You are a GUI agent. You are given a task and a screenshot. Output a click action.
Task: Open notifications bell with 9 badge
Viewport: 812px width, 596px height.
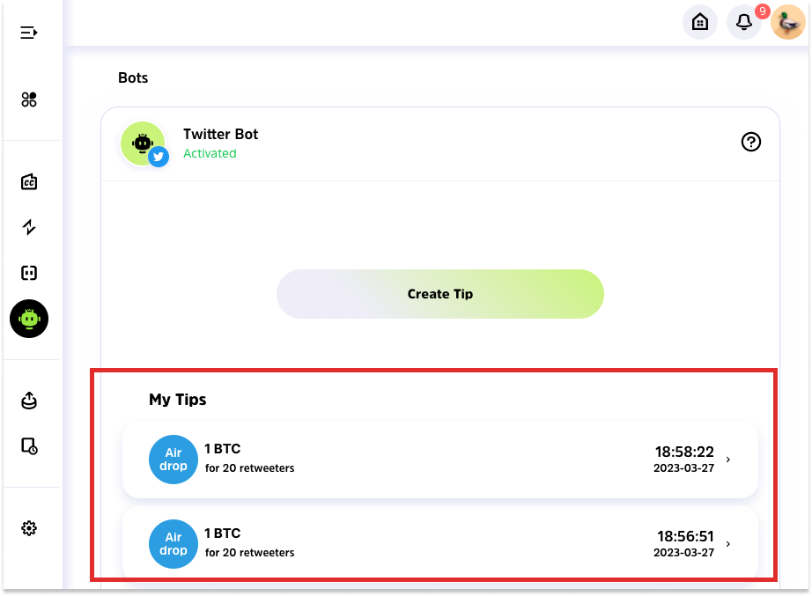(x=744, y=22)
